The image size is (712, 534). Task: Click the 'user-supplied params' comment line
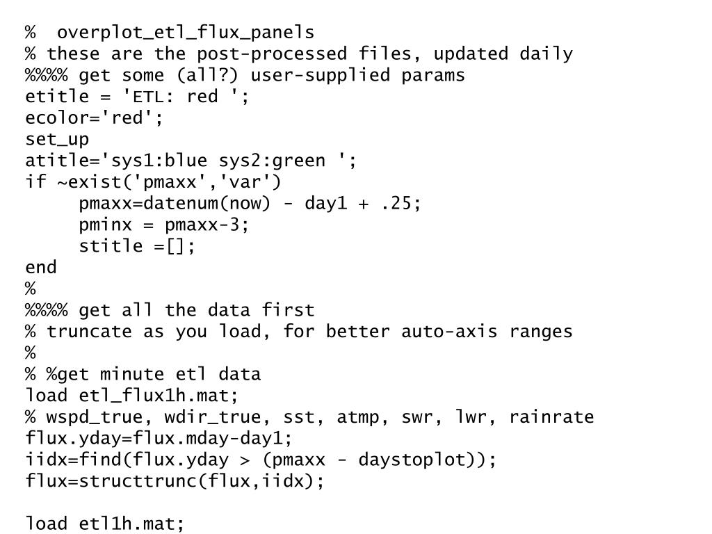pyautogui.click(x=245, y=75)
